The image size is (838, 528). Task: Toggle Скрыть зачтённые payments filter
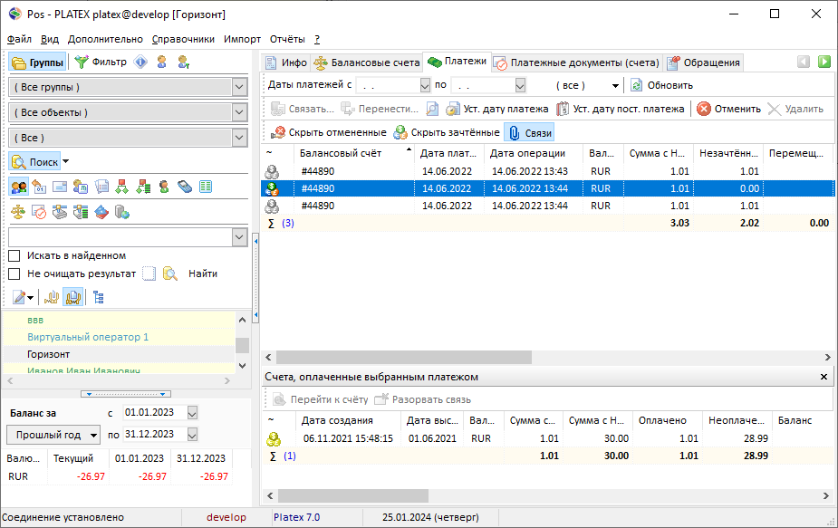pos(447,132)
